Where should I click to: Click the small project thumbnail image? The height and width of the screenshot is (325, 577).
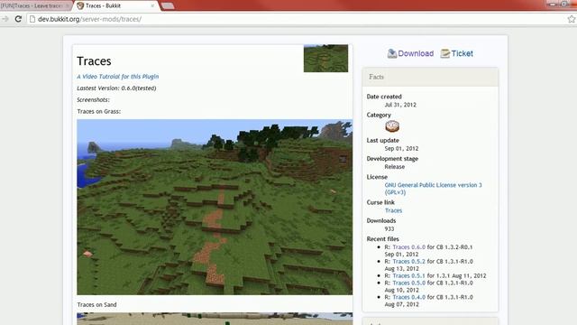[325, 58]
